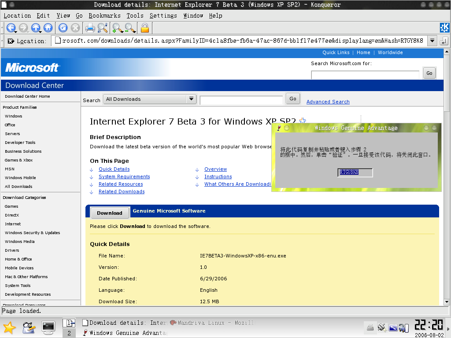451x338 pixels.
Task: Open the Help menu
Action: pyautogui.click(x=215, y=15)
